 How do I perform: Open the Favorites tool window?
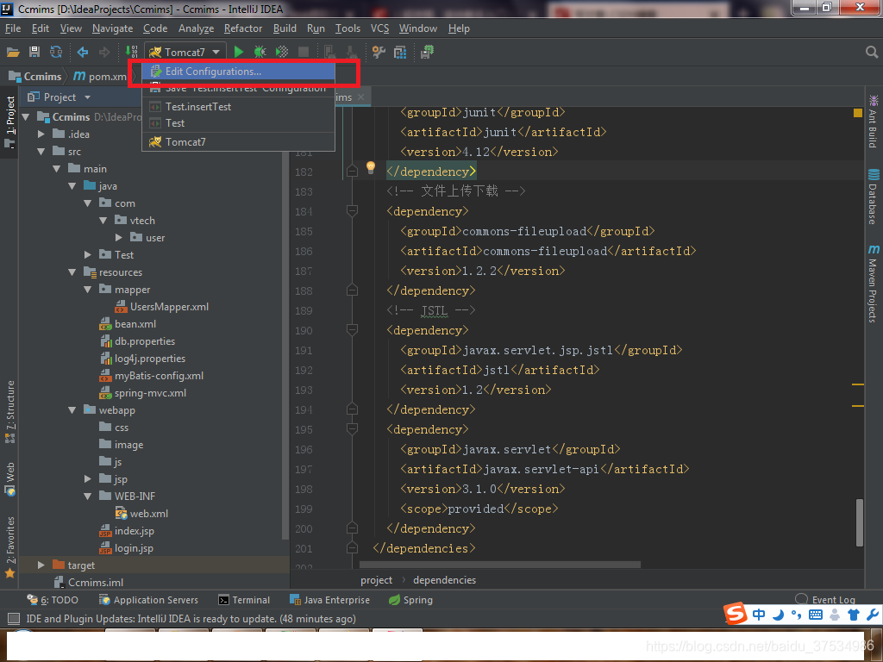click(9, 546)
